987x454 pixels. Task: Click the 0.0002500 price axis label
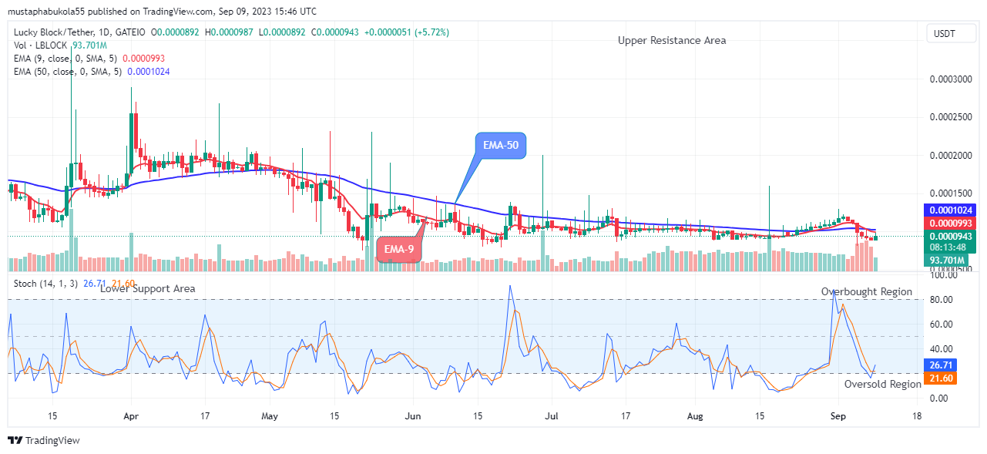pyautogui.click(x=950, y=117)
